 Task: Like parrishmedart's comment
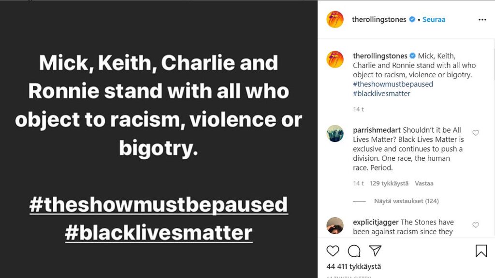(x=476, y=133)
